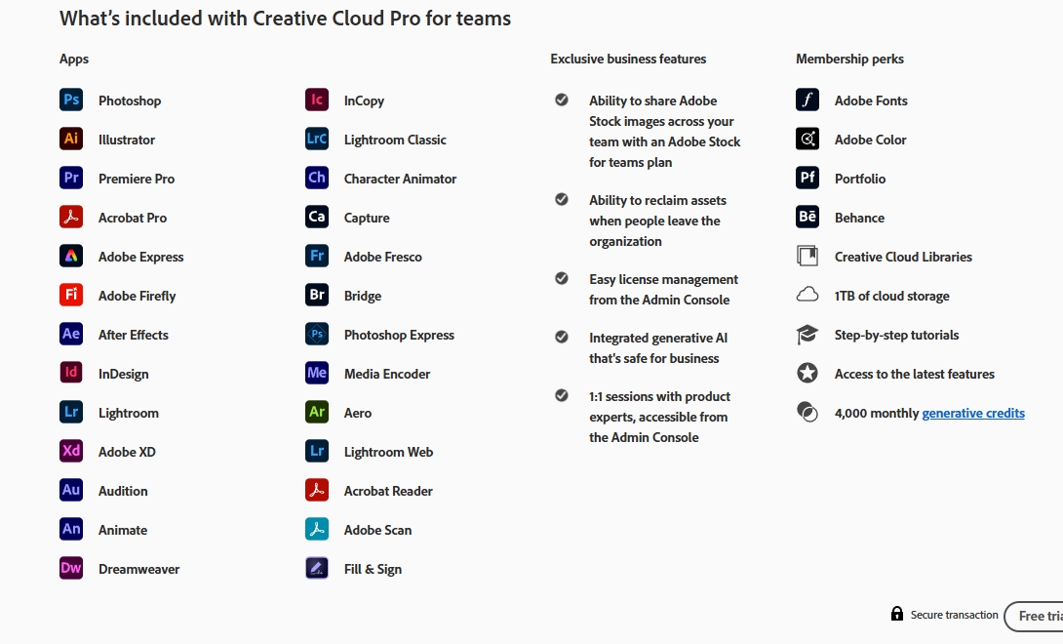Click the cloud storage icon
Viewport: 1063px width, 644px height.
(807, 295)
